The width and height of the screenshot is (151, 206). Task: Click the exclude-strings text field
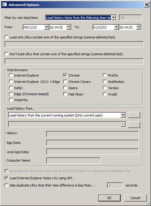click(x=74, y=61)
